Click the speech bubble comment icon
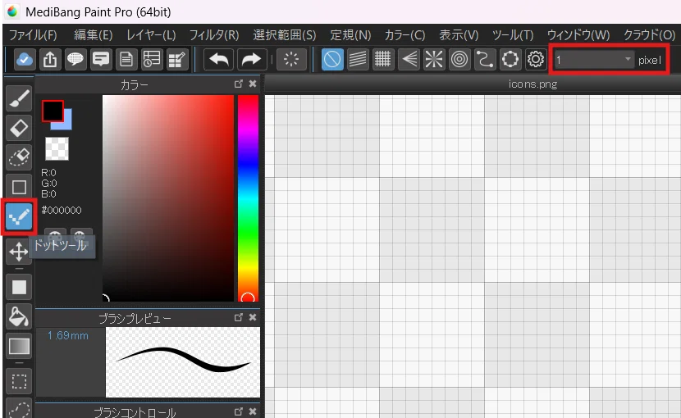The image size is (681, 418). click(75, 60)
